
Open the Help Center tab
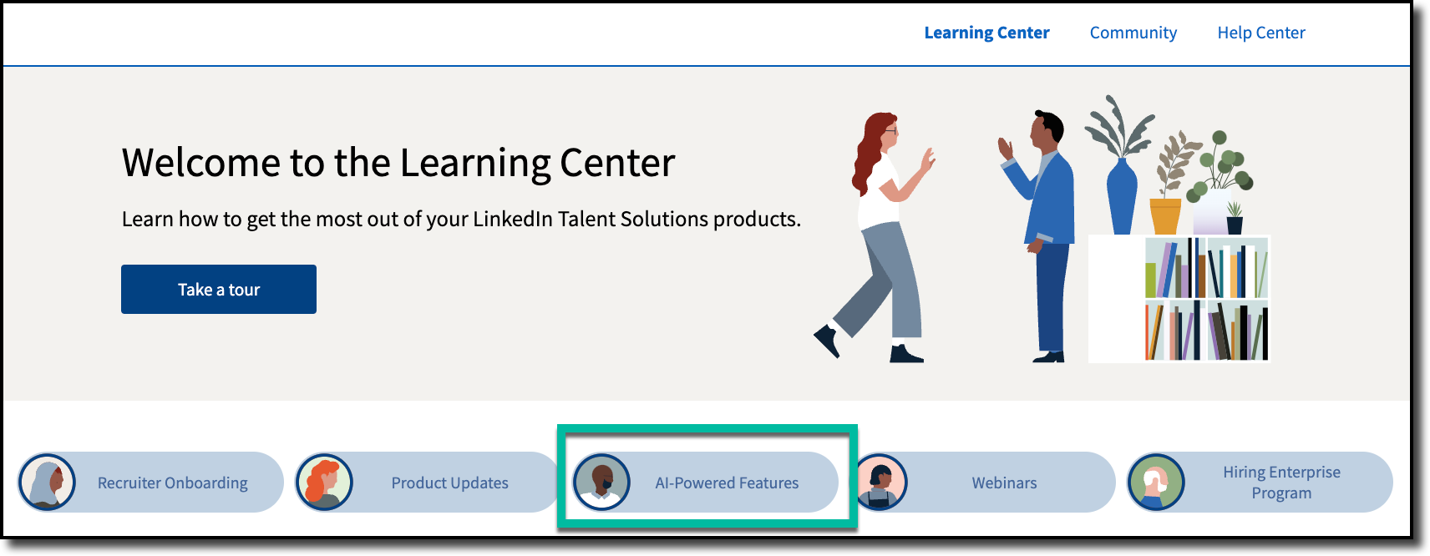(1260, 33)
